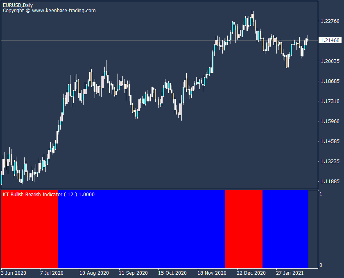This screenshot has height=278, width=344.
Task: Click the red bearish block near December 2020
Action: [x=244, y=229]
